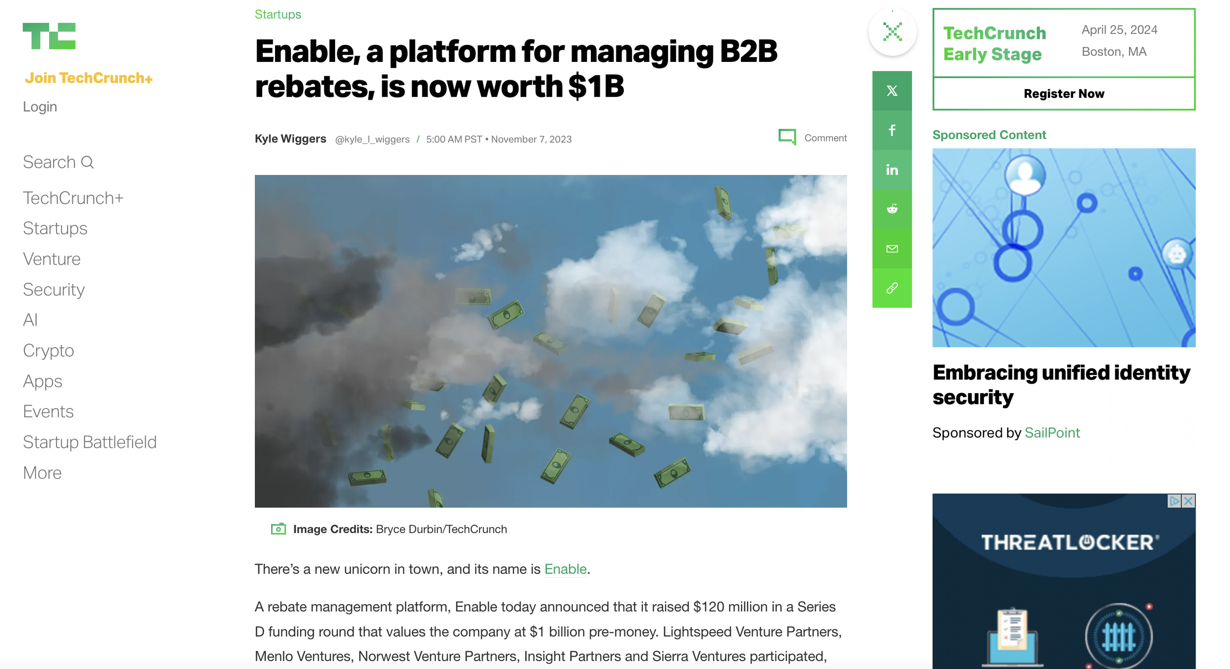Click the TechCrunch TC logo
This screenshot has height=669, width=1230.
coord(49,36)
